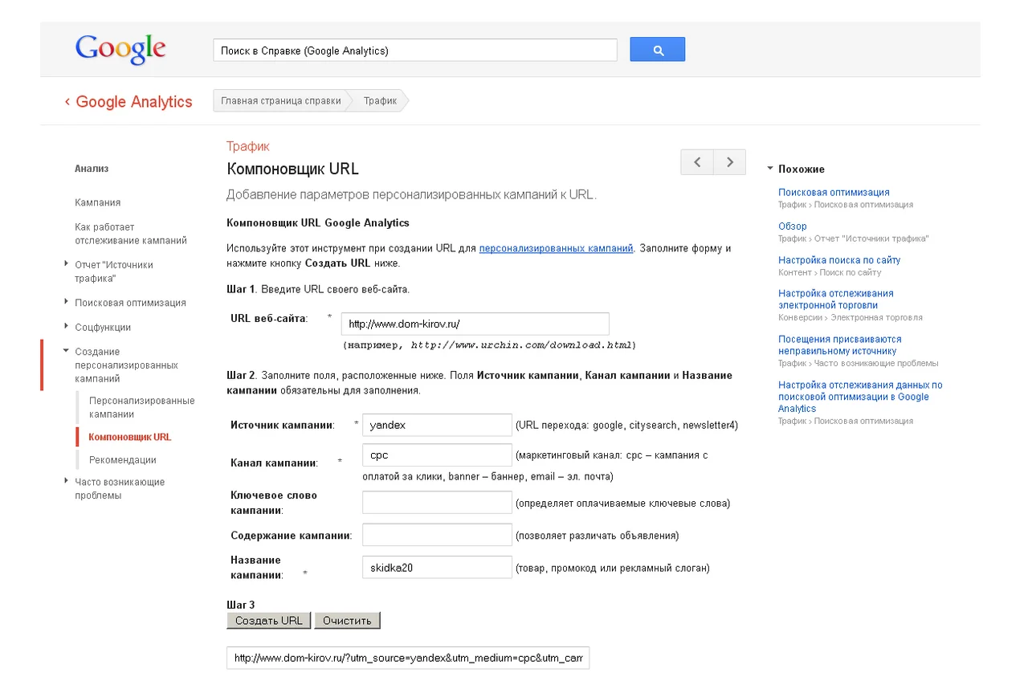Click the Очистить button

(x=347, y=621)
